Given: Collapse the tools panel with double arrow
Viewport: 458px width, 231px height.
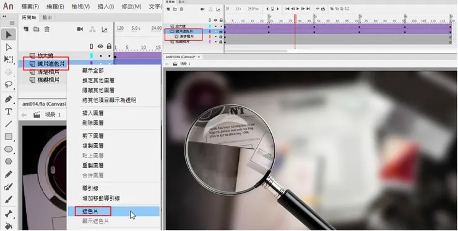Looking at the screenshot, I should [4, 17].
